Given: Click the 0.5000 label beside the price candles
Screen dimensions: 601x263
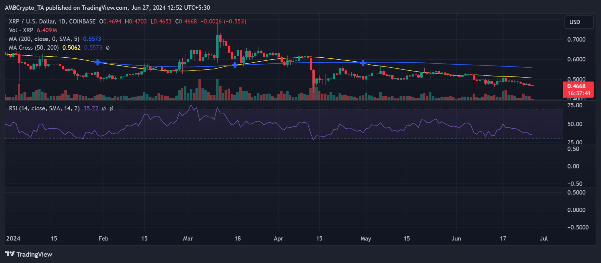Looking at the screenshot, I should coord(577,80).
